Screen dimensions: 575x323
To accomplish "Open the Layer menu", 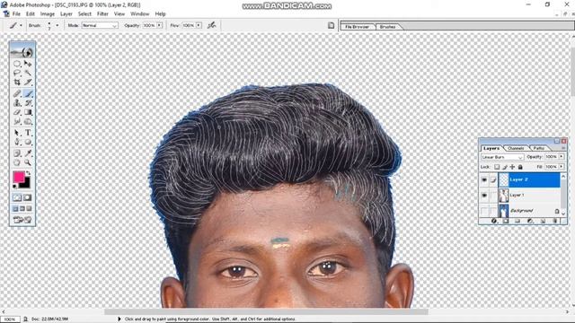I will pos(66,14).
